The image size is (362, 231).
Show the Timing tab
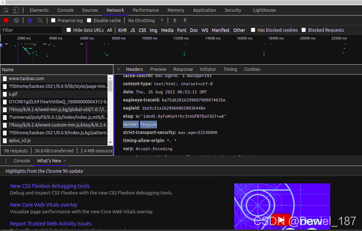230,69
